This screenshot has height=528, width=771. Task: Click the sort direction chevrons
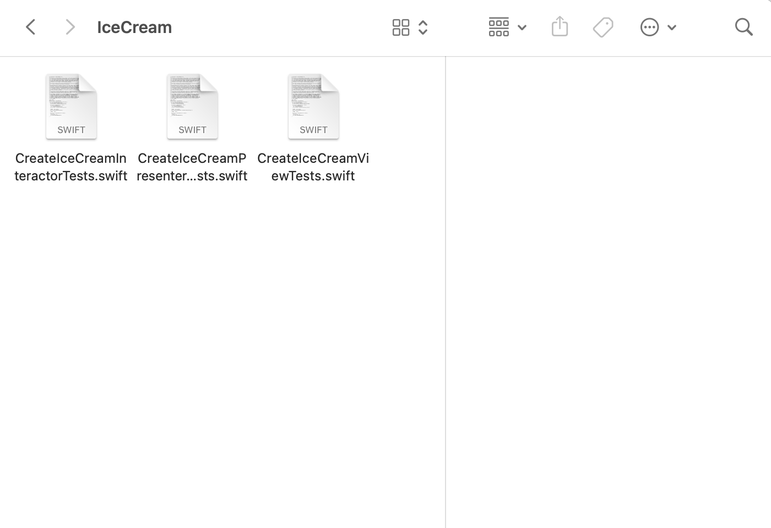coord(423,27)
